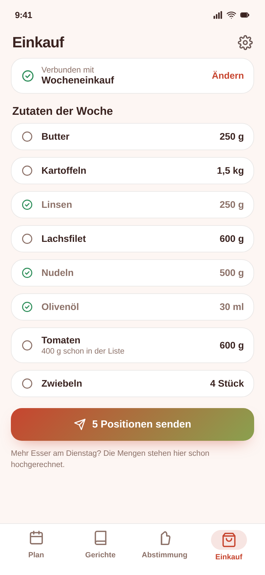Image resolution: width=265 pixels, height=575 pixels.
Task: Check off Butter in the list
Action: click(27, 137)
